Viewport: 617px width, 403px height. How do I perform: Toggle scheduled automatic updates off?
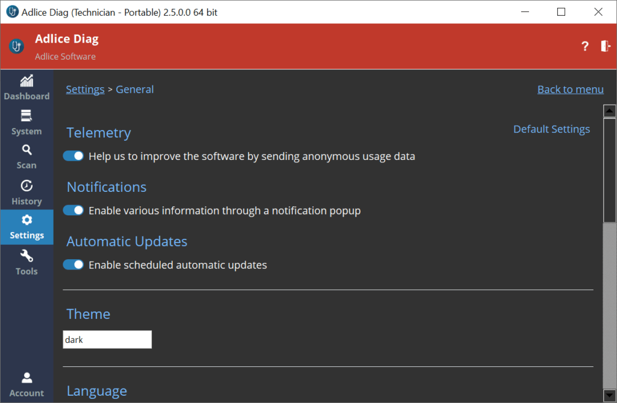tap(74, 265)
